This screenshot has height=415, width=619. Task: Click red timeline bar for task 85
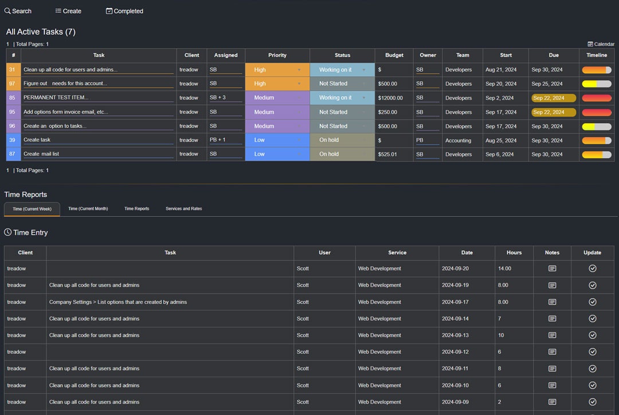(x=597, y=98)
